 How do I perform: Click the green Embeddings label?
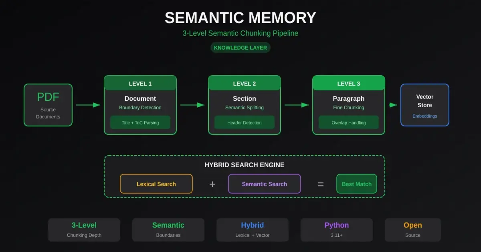tap(424, 116)
